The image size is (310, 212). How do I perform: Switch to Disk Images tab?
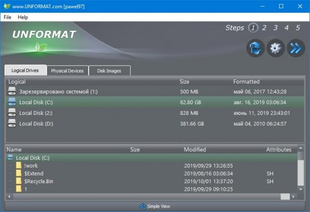(109, 71)
